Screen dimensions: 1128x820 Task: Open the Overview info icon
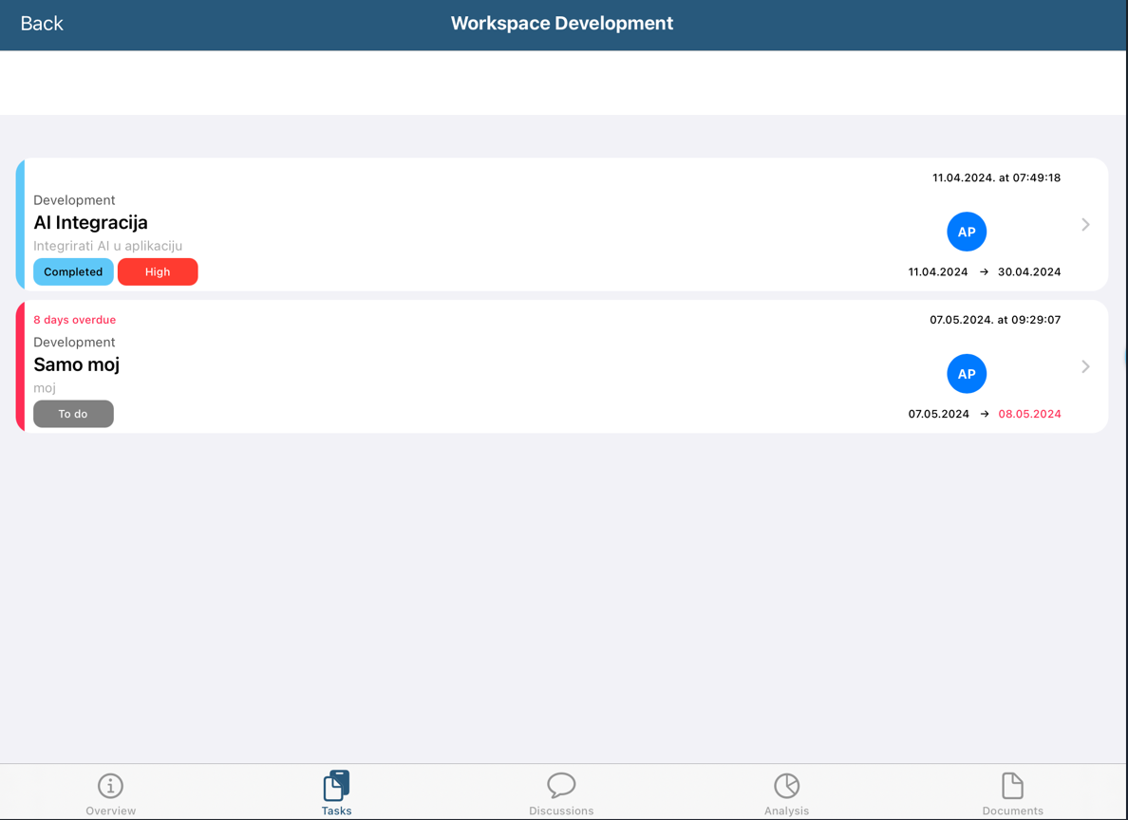pos(110,786)
